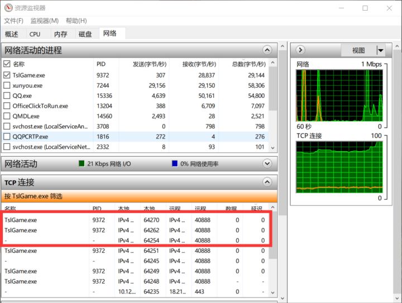The width and height of the screenshot is (402, 303).
Task: Click scroll-up arrow of the main pane scrollbar
Action: (x=283, y=46)
